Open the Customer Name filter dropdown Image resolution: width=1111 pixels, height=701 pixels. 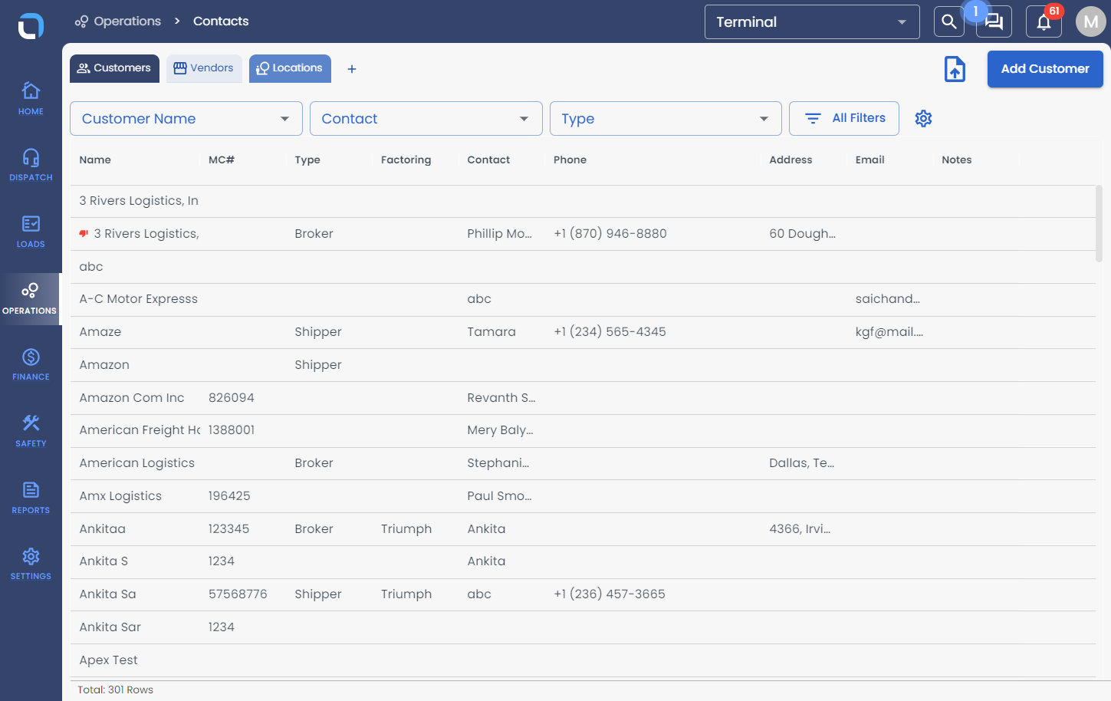(186, 119)
